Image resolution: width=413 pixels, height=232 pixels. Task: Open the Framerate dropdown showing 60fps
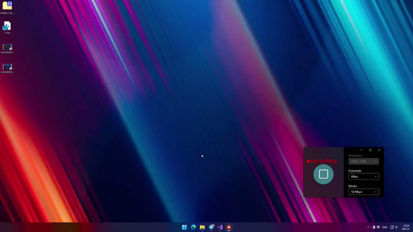[363, 176]
